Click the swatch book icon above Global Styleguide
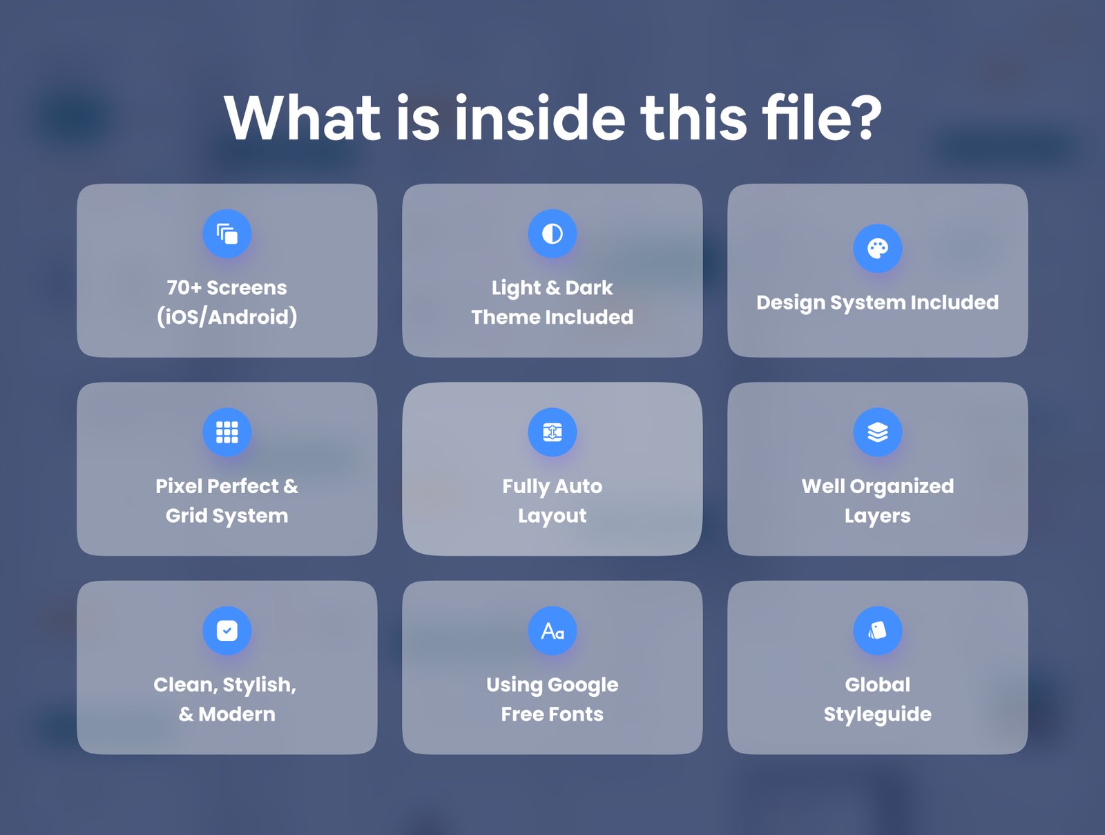This screenshot has width=1105, height=835. tap(877, 631)
